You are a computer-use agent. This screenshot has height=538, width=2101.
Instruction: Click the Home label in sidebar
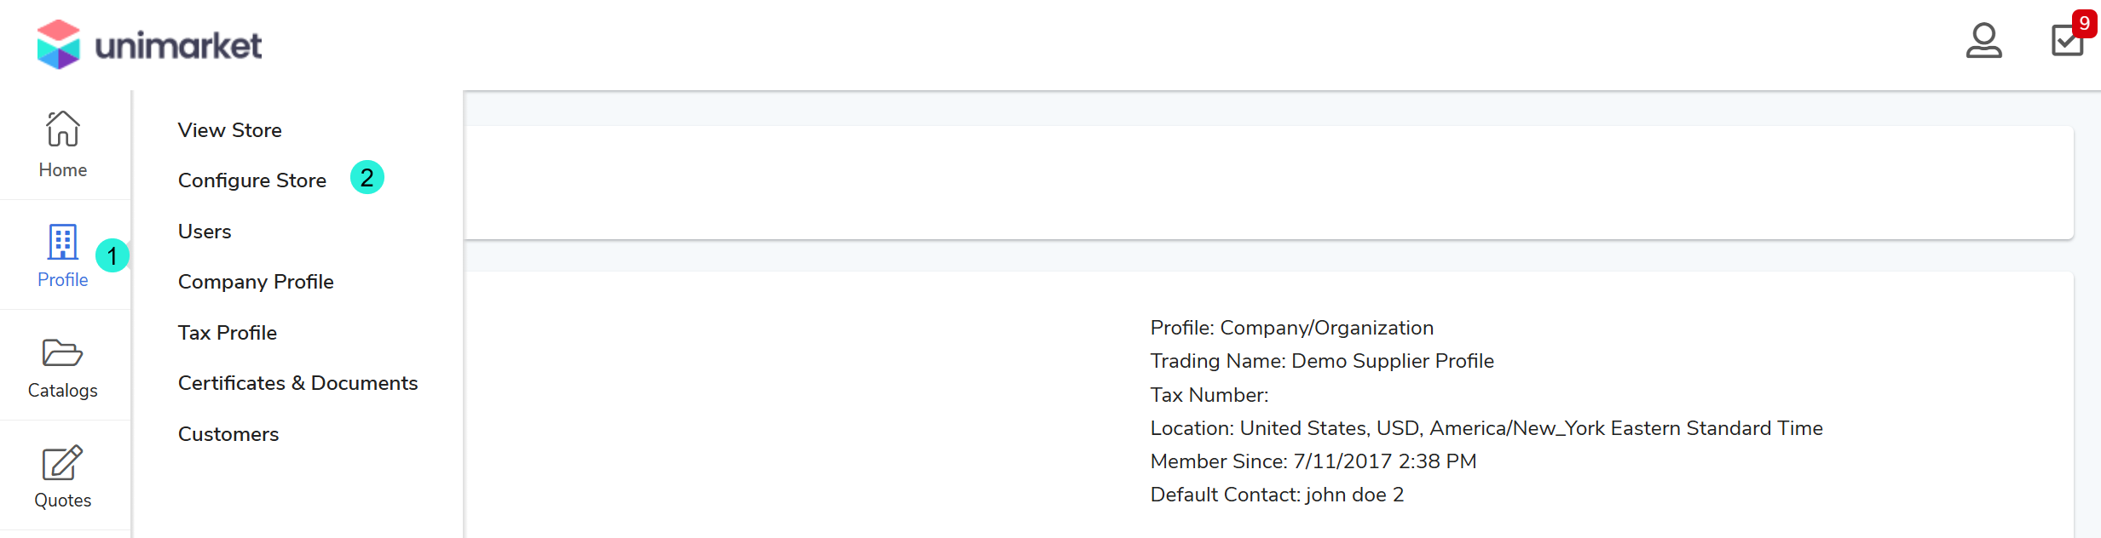[63, 170]
